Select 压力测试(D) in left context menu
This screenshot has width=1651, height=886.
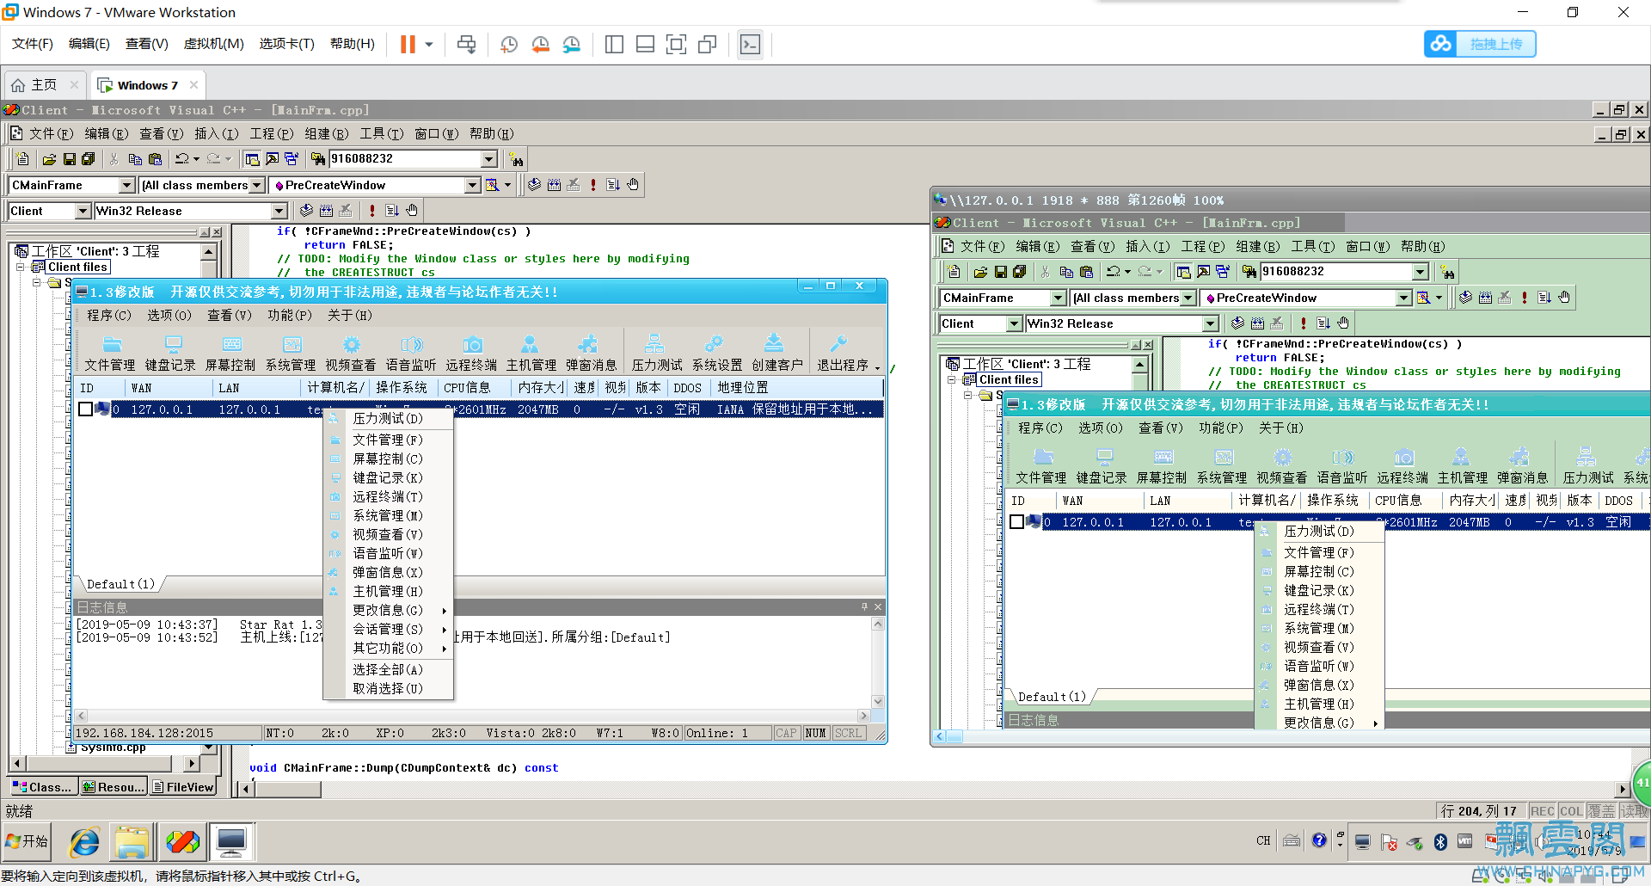click(x=388, y=418)
